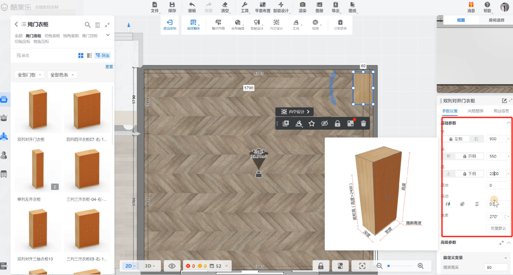Click the star favorite icon in floating toolbar
Screen dimensions: 513x275
312,124
